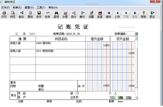Screen dimensions: 163x107
Task: Click the 业务员 label
Action: click(74, 97)
